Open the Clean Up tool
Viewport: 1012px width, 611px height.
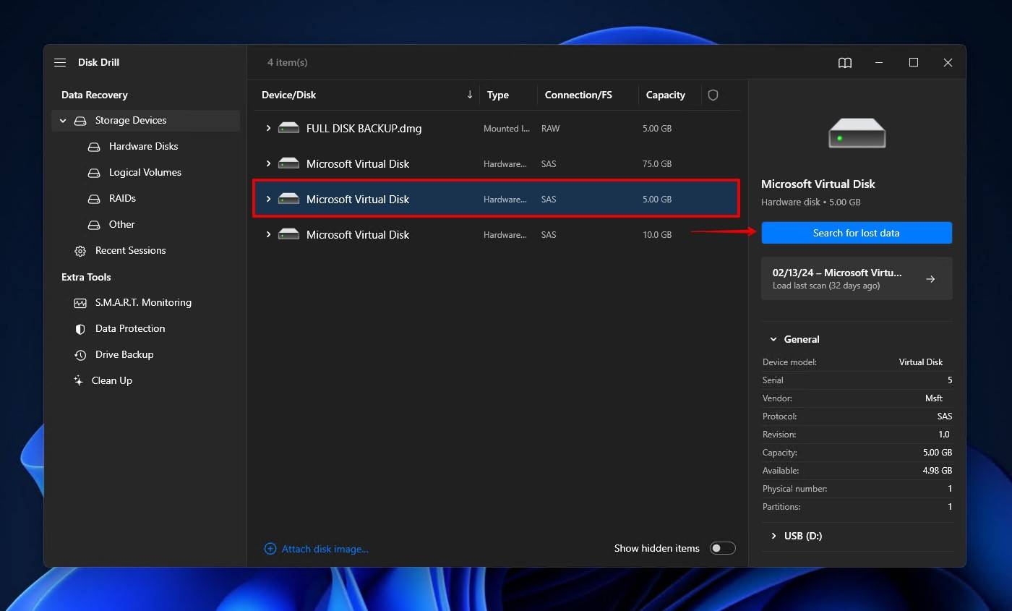(111, 380)
